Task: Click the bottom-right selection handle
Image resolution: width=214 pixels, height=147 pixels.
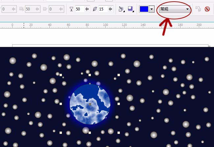Action: click(x=119, y=133)
